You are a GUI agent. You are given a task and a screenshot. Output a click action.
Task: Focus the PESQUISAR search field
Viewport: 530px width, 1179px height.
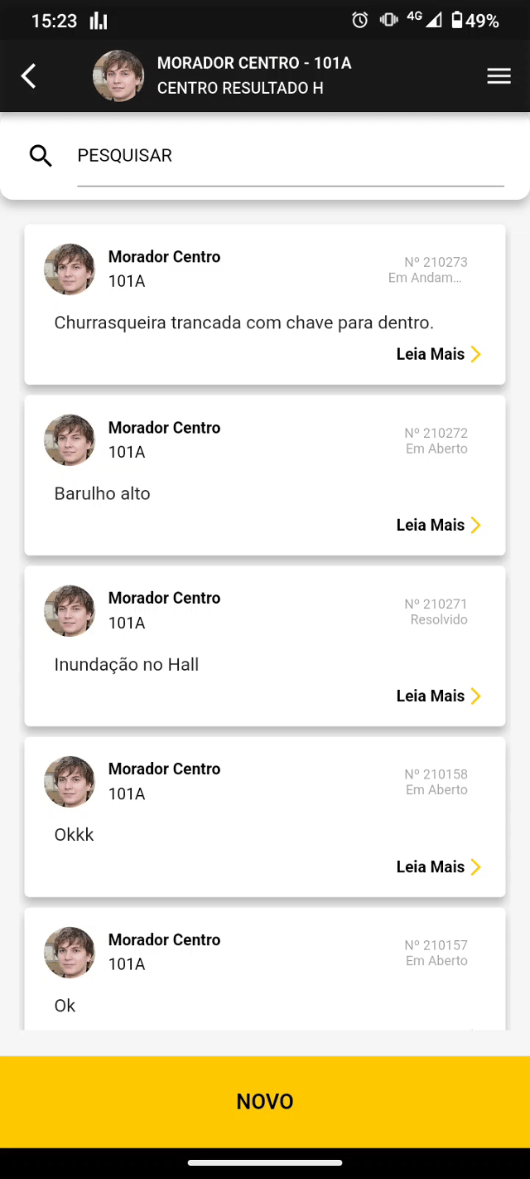tap(290, 156)
